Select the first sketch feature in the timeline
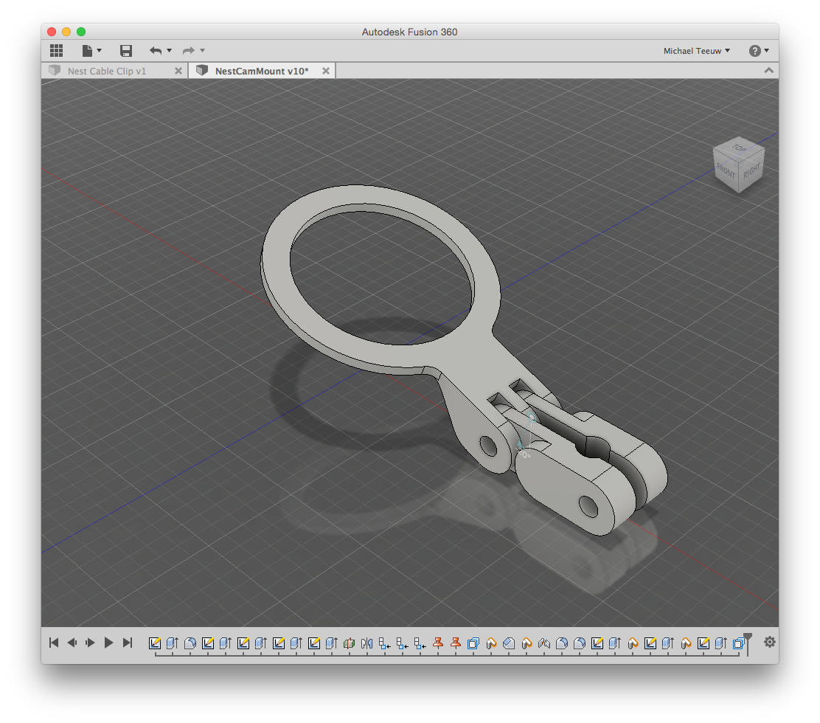 point(155,643)
